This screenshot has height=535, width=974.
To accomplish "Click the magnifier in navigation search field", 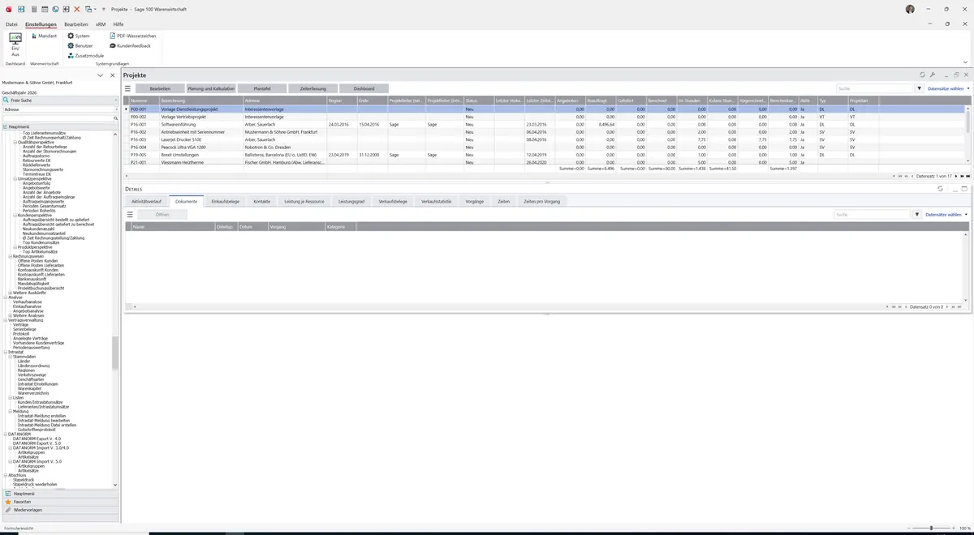I will pyautogui.click(x=116, y=118).
